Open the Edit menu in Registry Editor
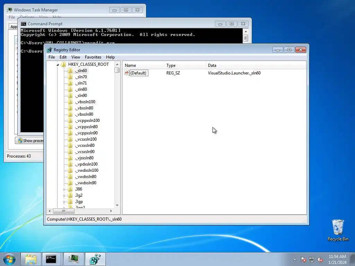 [63, 57]
